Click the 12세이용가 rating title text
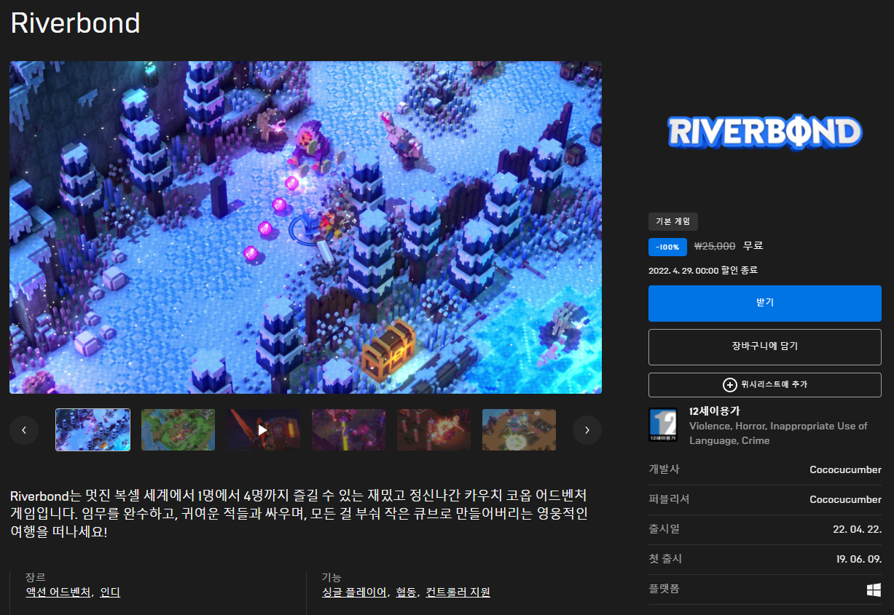 tap(714, 411)
